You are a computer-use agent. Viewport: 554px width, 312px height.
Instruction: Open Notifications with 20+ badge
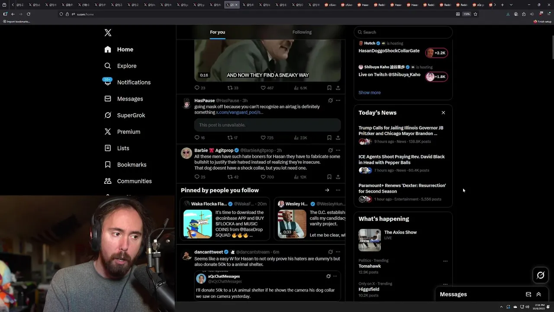click(127, 82)
